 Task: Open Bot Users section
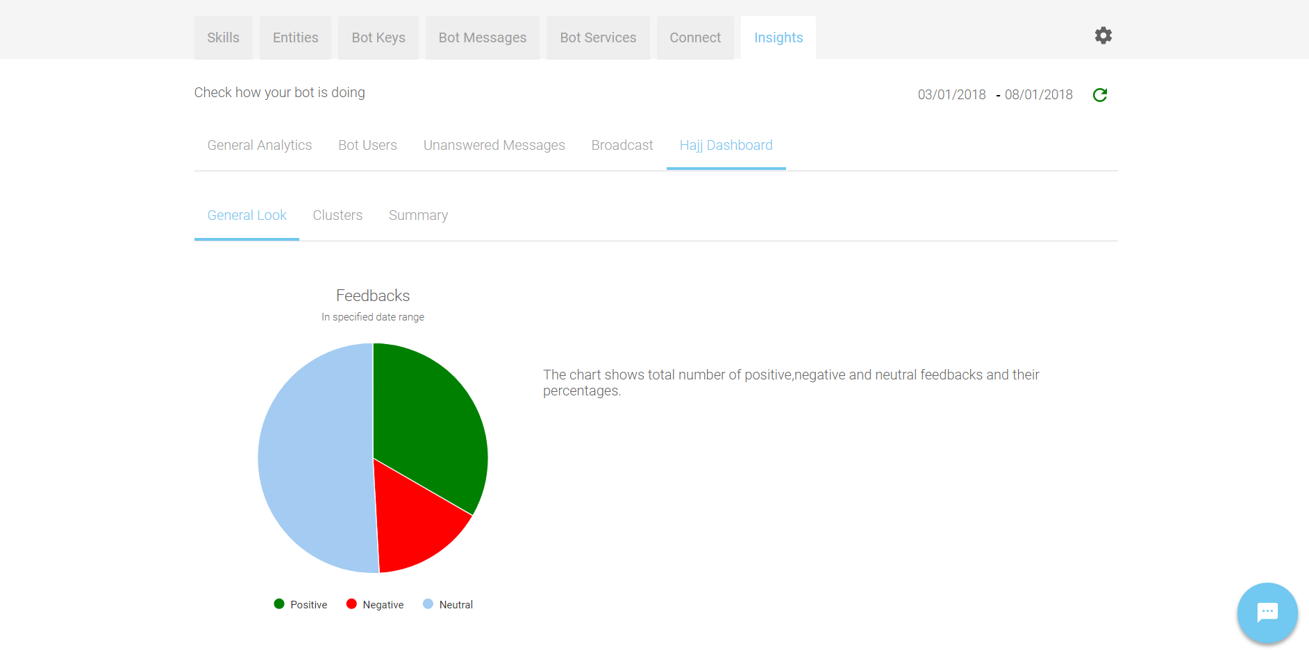(x=367, y=145)
